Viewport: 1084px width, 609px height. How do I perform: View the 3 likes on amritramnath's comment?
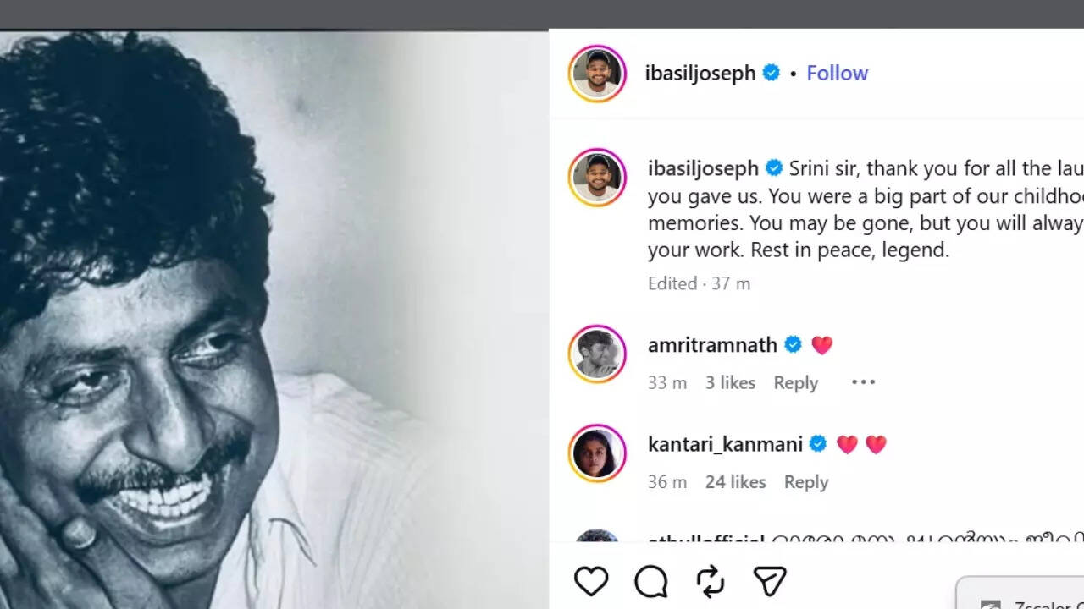pos(730,383)
